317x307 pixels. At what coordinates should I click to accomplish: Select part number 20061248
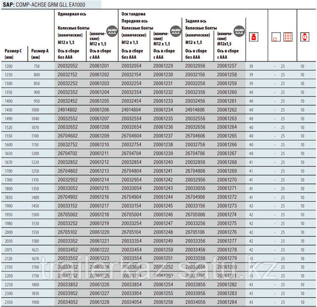[x=163, y=232]
